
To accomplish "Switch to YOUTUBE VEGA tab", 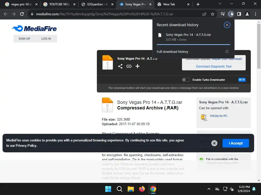I will (60, 4).
